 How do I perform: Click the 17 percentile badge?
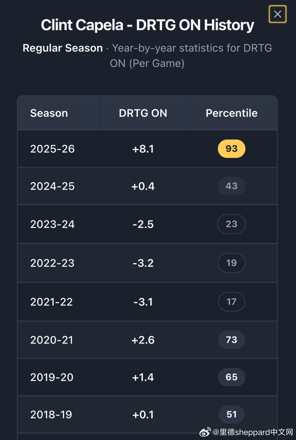(231, 302)
